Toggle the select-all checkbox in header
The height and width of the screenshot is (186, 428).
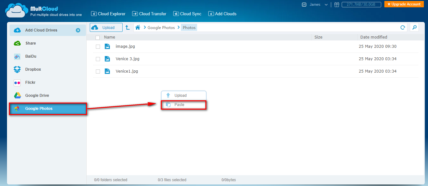click(98, 38)
